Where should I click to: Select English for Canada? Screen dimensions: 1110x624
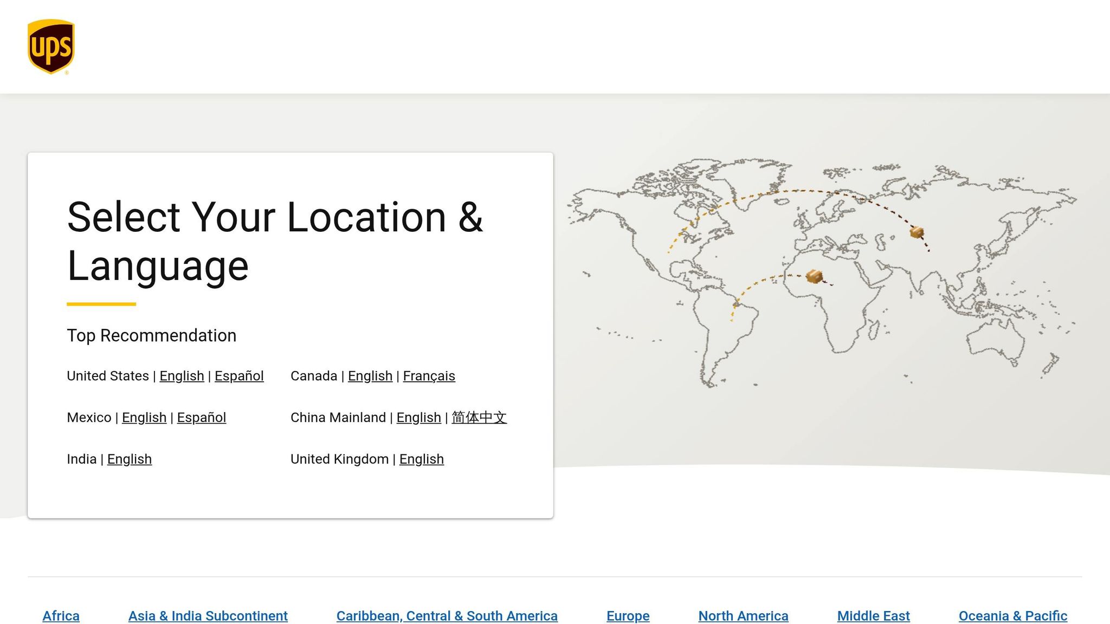tap(370, 376)
